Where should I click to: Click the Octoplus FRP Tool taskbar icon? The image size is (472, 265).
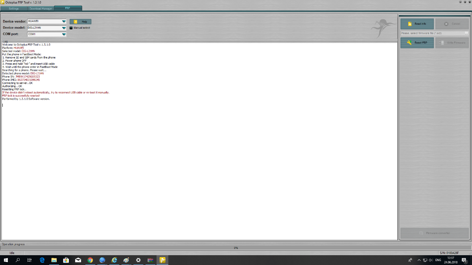[162, 260]
